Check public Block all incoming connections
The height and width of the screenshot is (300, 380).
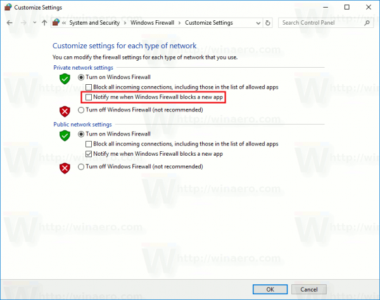coord(89,144)
